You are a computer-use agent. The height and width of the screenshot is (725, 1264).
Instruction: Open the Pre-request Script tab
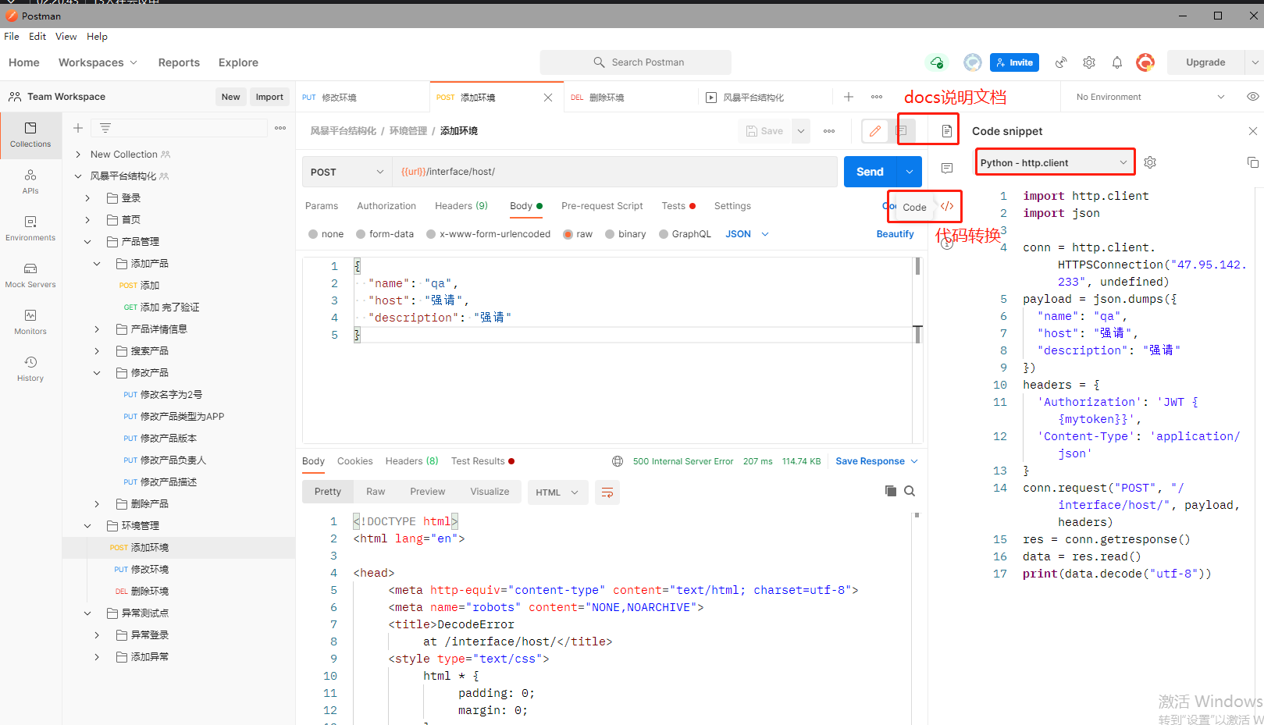[x=602, y=206]
